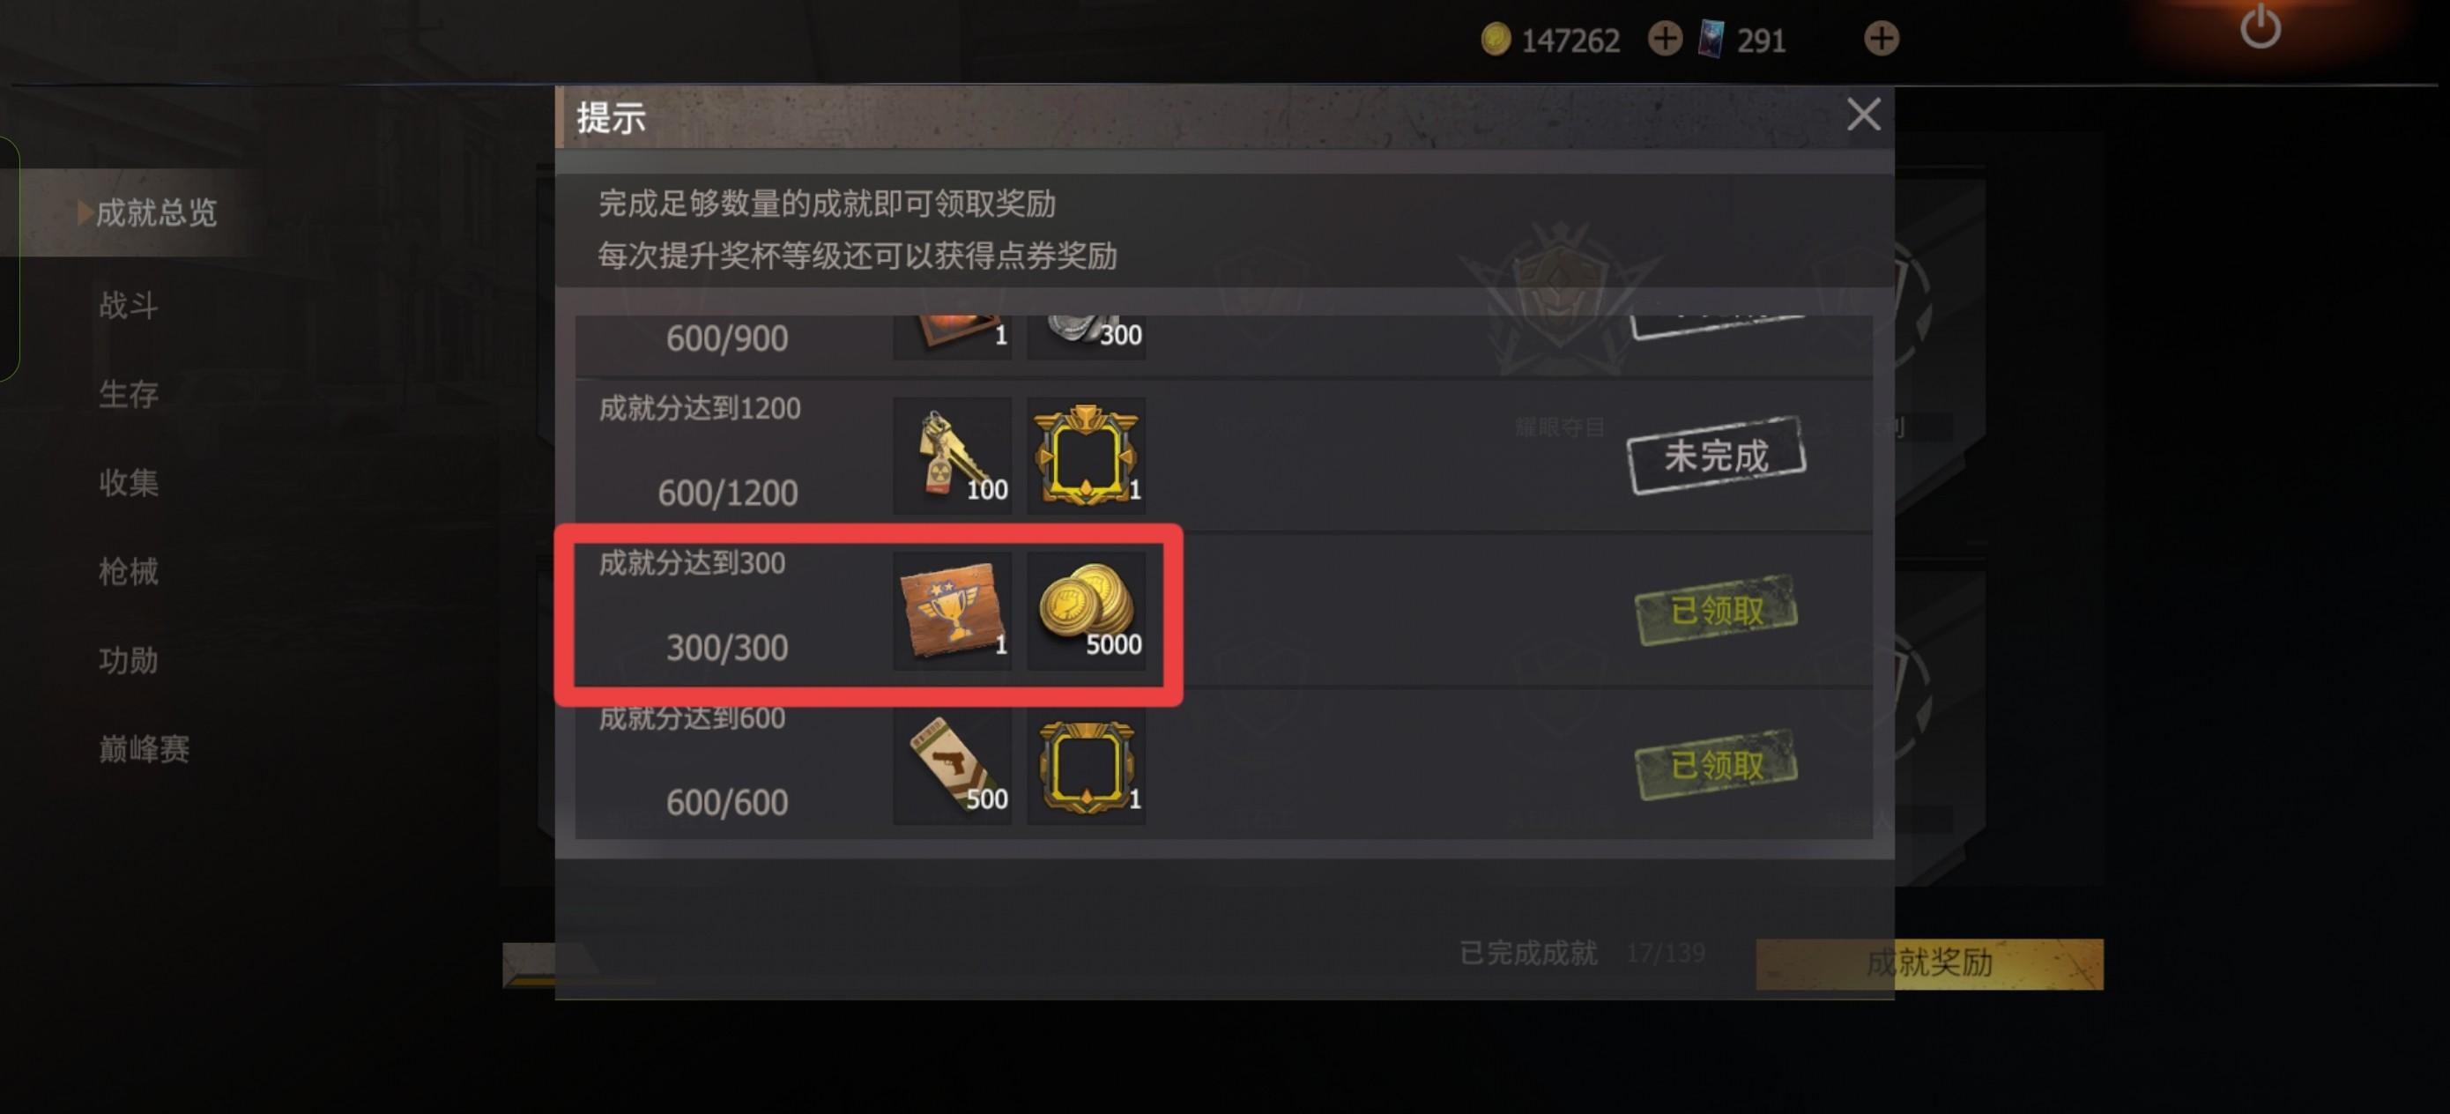Select the key reward icon marked 100

click(952, 456)
